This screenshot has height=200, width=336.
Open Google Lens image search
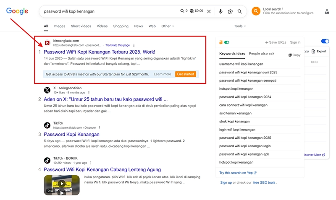point(230,11)
